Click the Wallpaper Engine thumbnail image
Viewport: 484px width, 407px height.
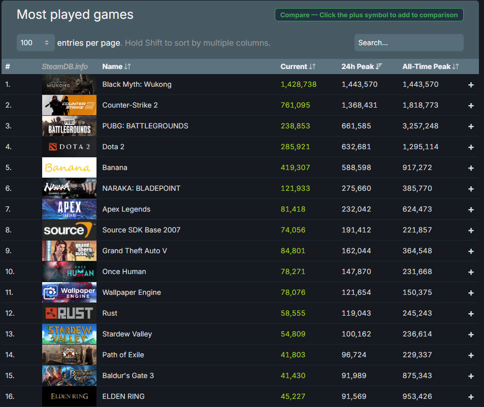[69, 292]
